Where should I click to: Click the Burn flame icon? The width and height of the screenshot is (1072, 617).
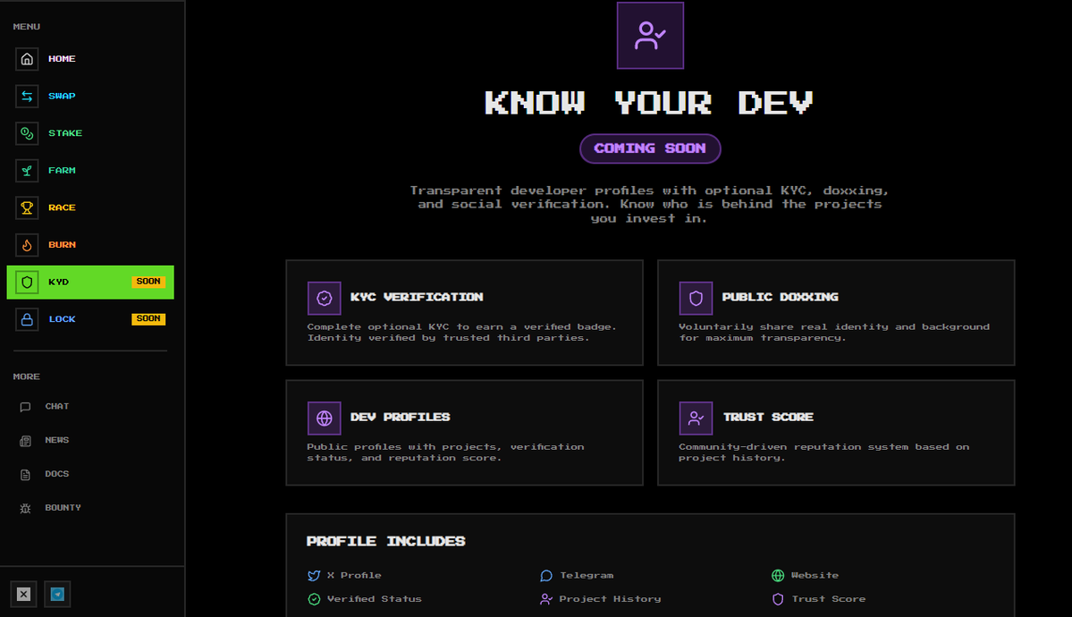27,245
